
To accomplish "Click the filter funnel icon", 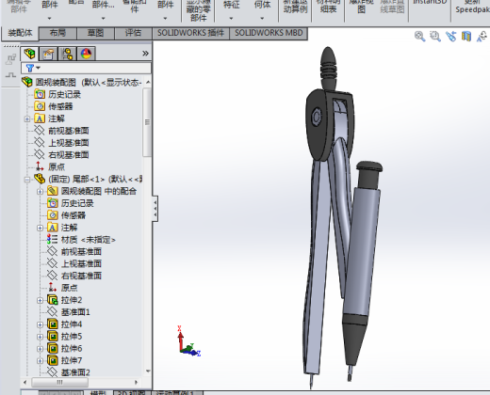I will pos(30,68).
